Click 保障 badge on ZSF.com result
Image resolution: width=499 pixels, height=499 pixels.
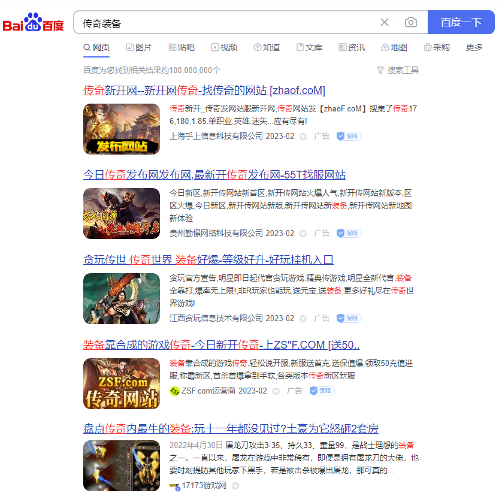[x=322, y=391]
